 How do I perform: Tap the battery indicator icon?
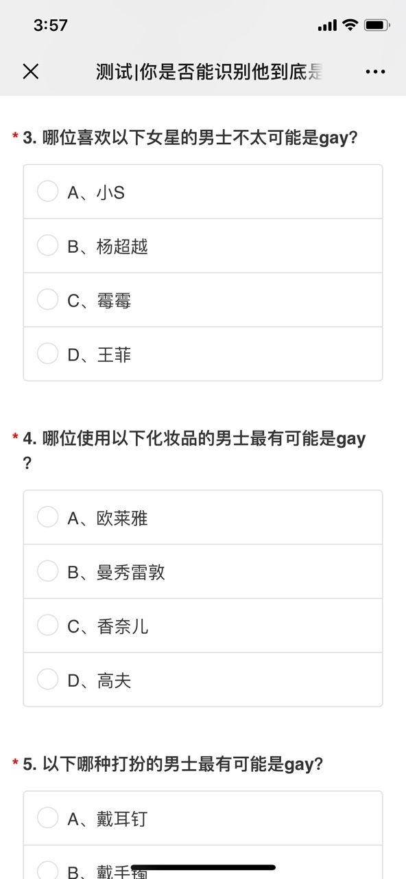377,25
